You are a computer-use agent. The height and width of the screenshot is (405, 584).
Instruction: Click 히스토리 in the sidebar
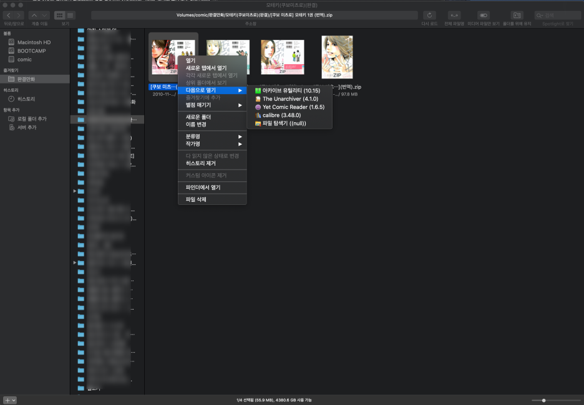pos(26,99)
